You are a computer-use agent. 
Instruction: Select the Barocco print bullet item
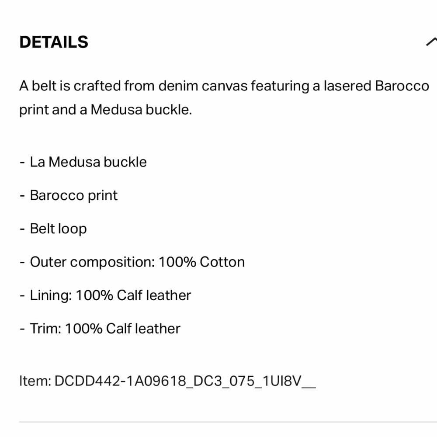(x=69, y=195)
